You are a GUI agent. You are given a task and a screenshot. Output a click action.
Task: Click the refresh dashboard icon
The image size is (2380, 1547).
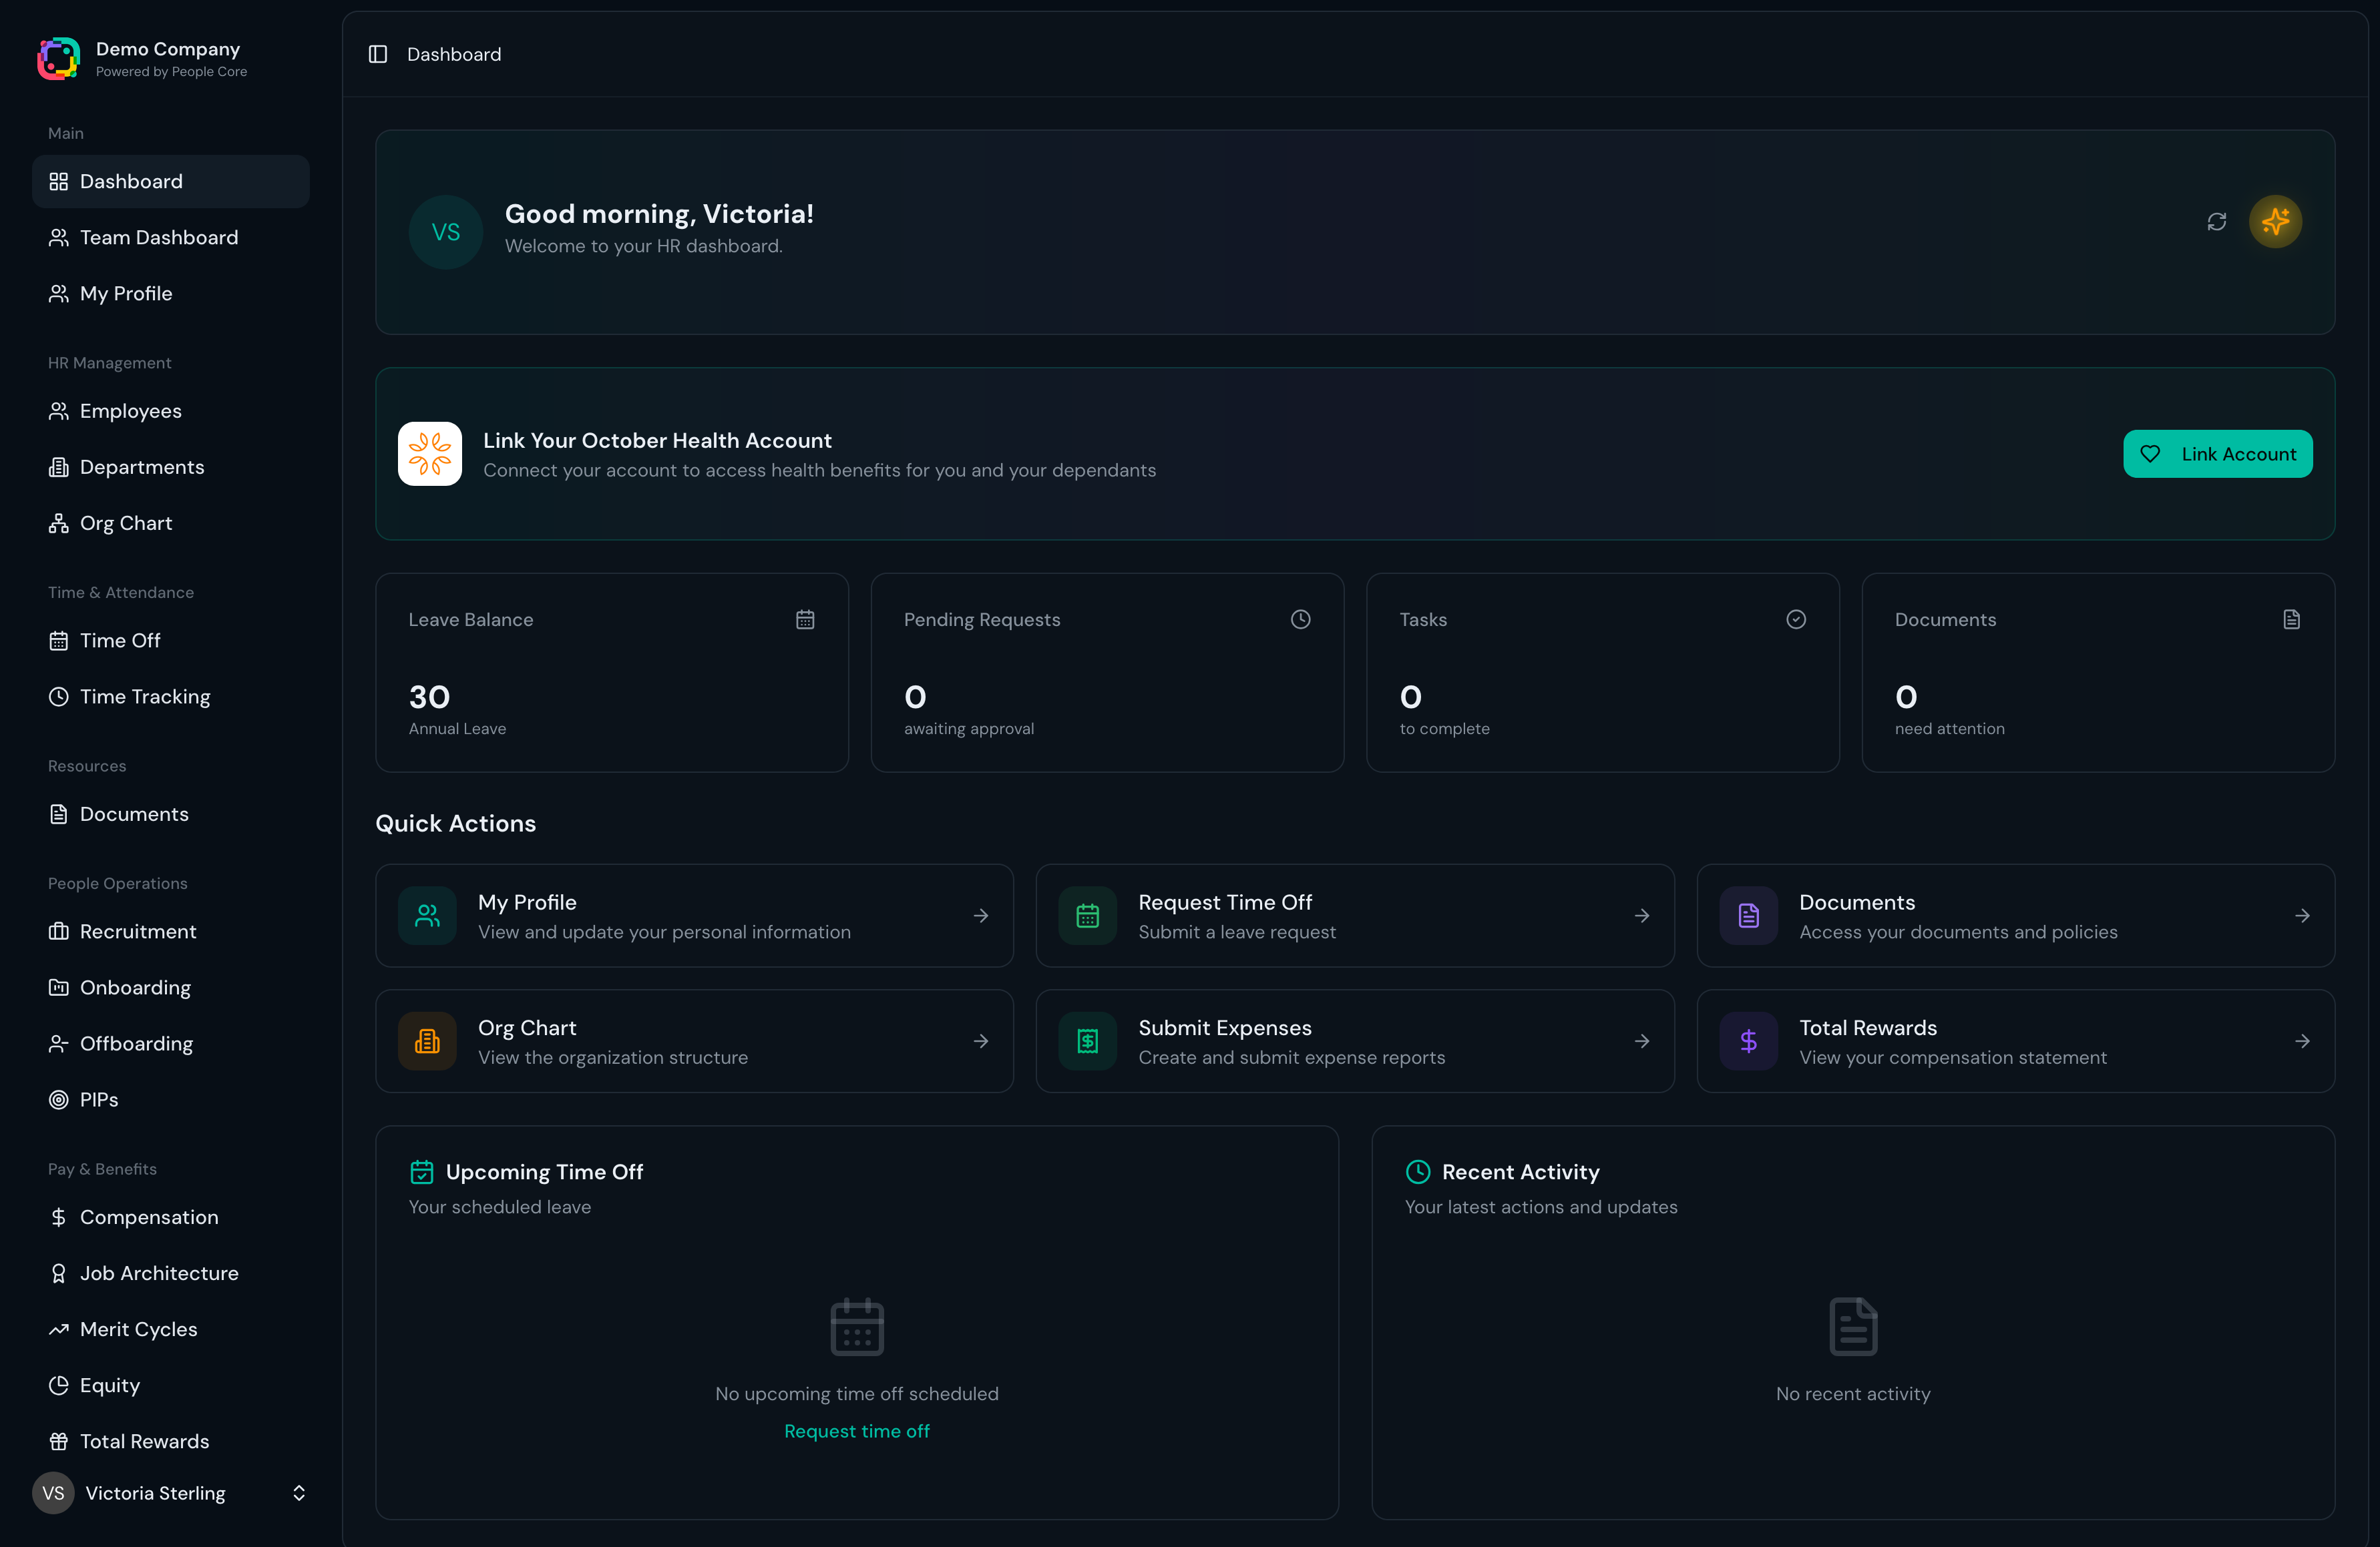tap(2216, 222)
